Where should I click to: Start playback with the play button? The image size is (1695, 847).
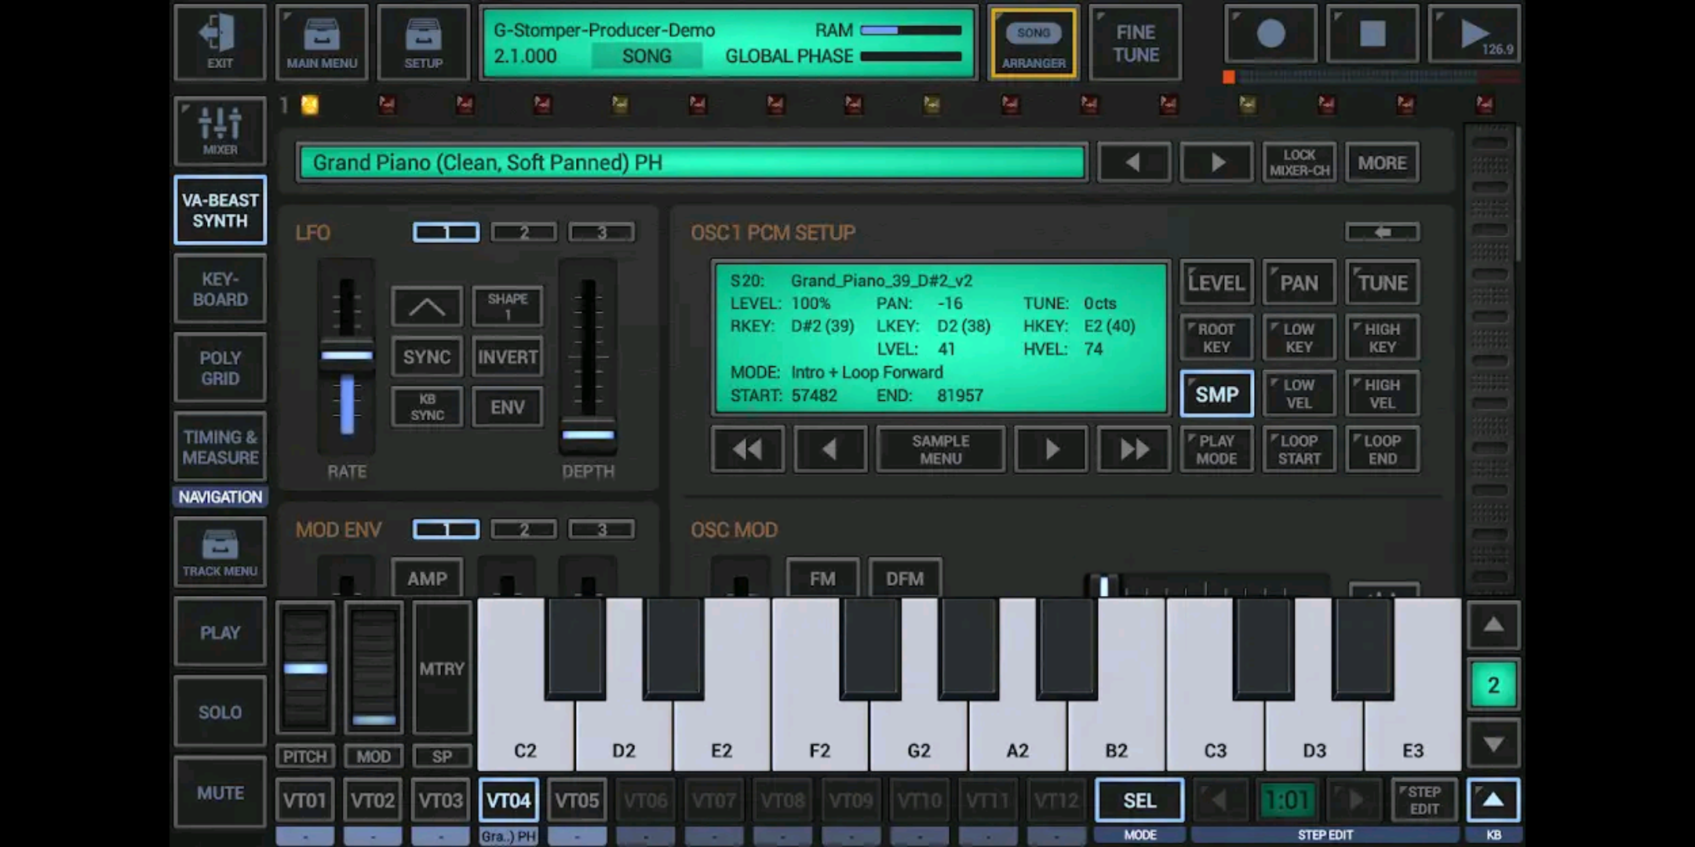[1474, 34]
